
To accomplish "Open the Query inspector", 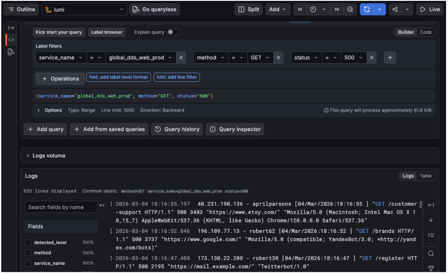I will click(235, 129).
